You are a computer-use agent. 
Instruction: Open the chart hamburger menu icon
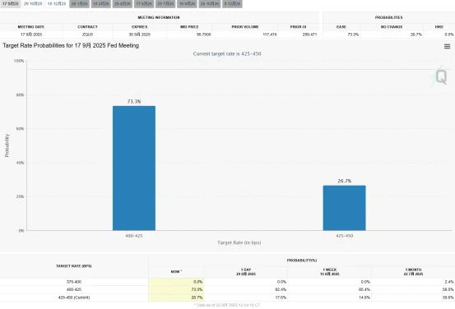(447, 46)
